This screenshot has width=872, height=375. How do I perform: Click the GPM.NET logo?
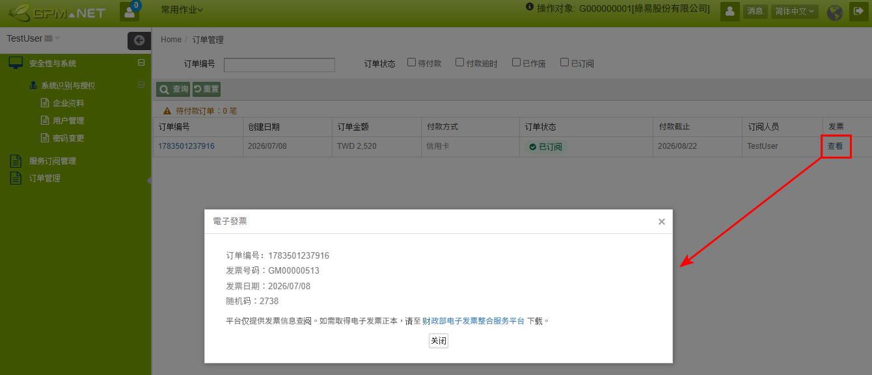(x=57, y=12)
